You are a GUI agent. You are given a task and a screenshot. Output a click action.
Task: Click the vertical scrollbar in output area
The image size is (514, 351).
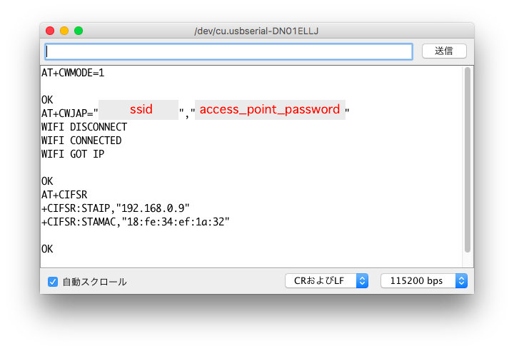point(468,160)
